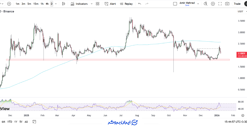The width and height of the screenshot is (247, 129).
Task: Expand the Indicators favorites dropdown arrow
Action: coord(91,4)
